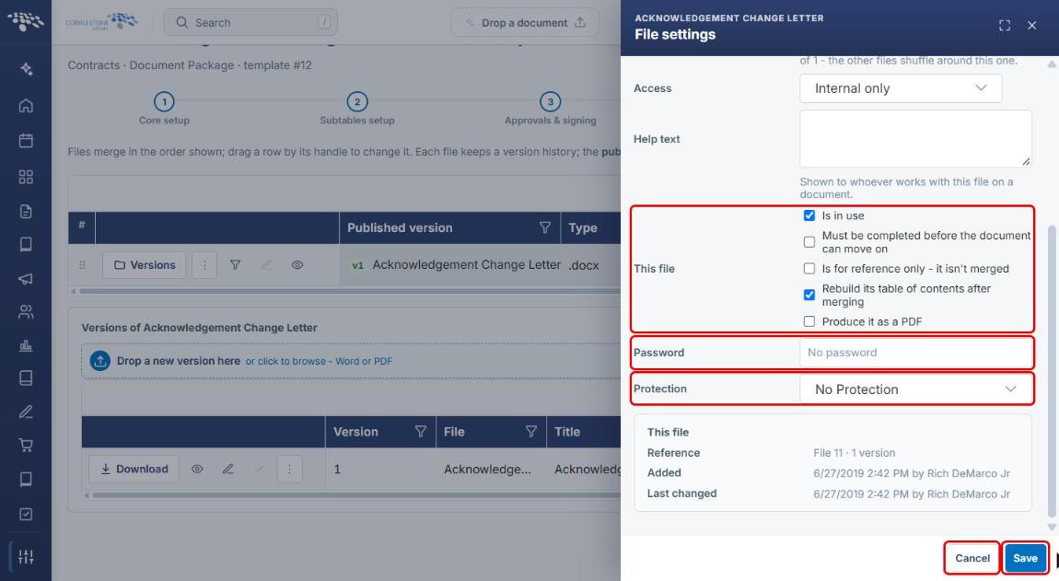This screenshot has width=1059, height=581.
Task: Click the Search field
Action: (250, 22)
